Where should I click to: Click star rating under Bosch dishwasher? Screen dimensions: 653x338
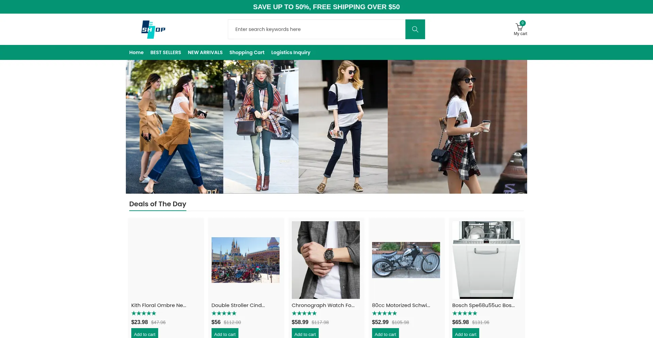coord(465,313)
